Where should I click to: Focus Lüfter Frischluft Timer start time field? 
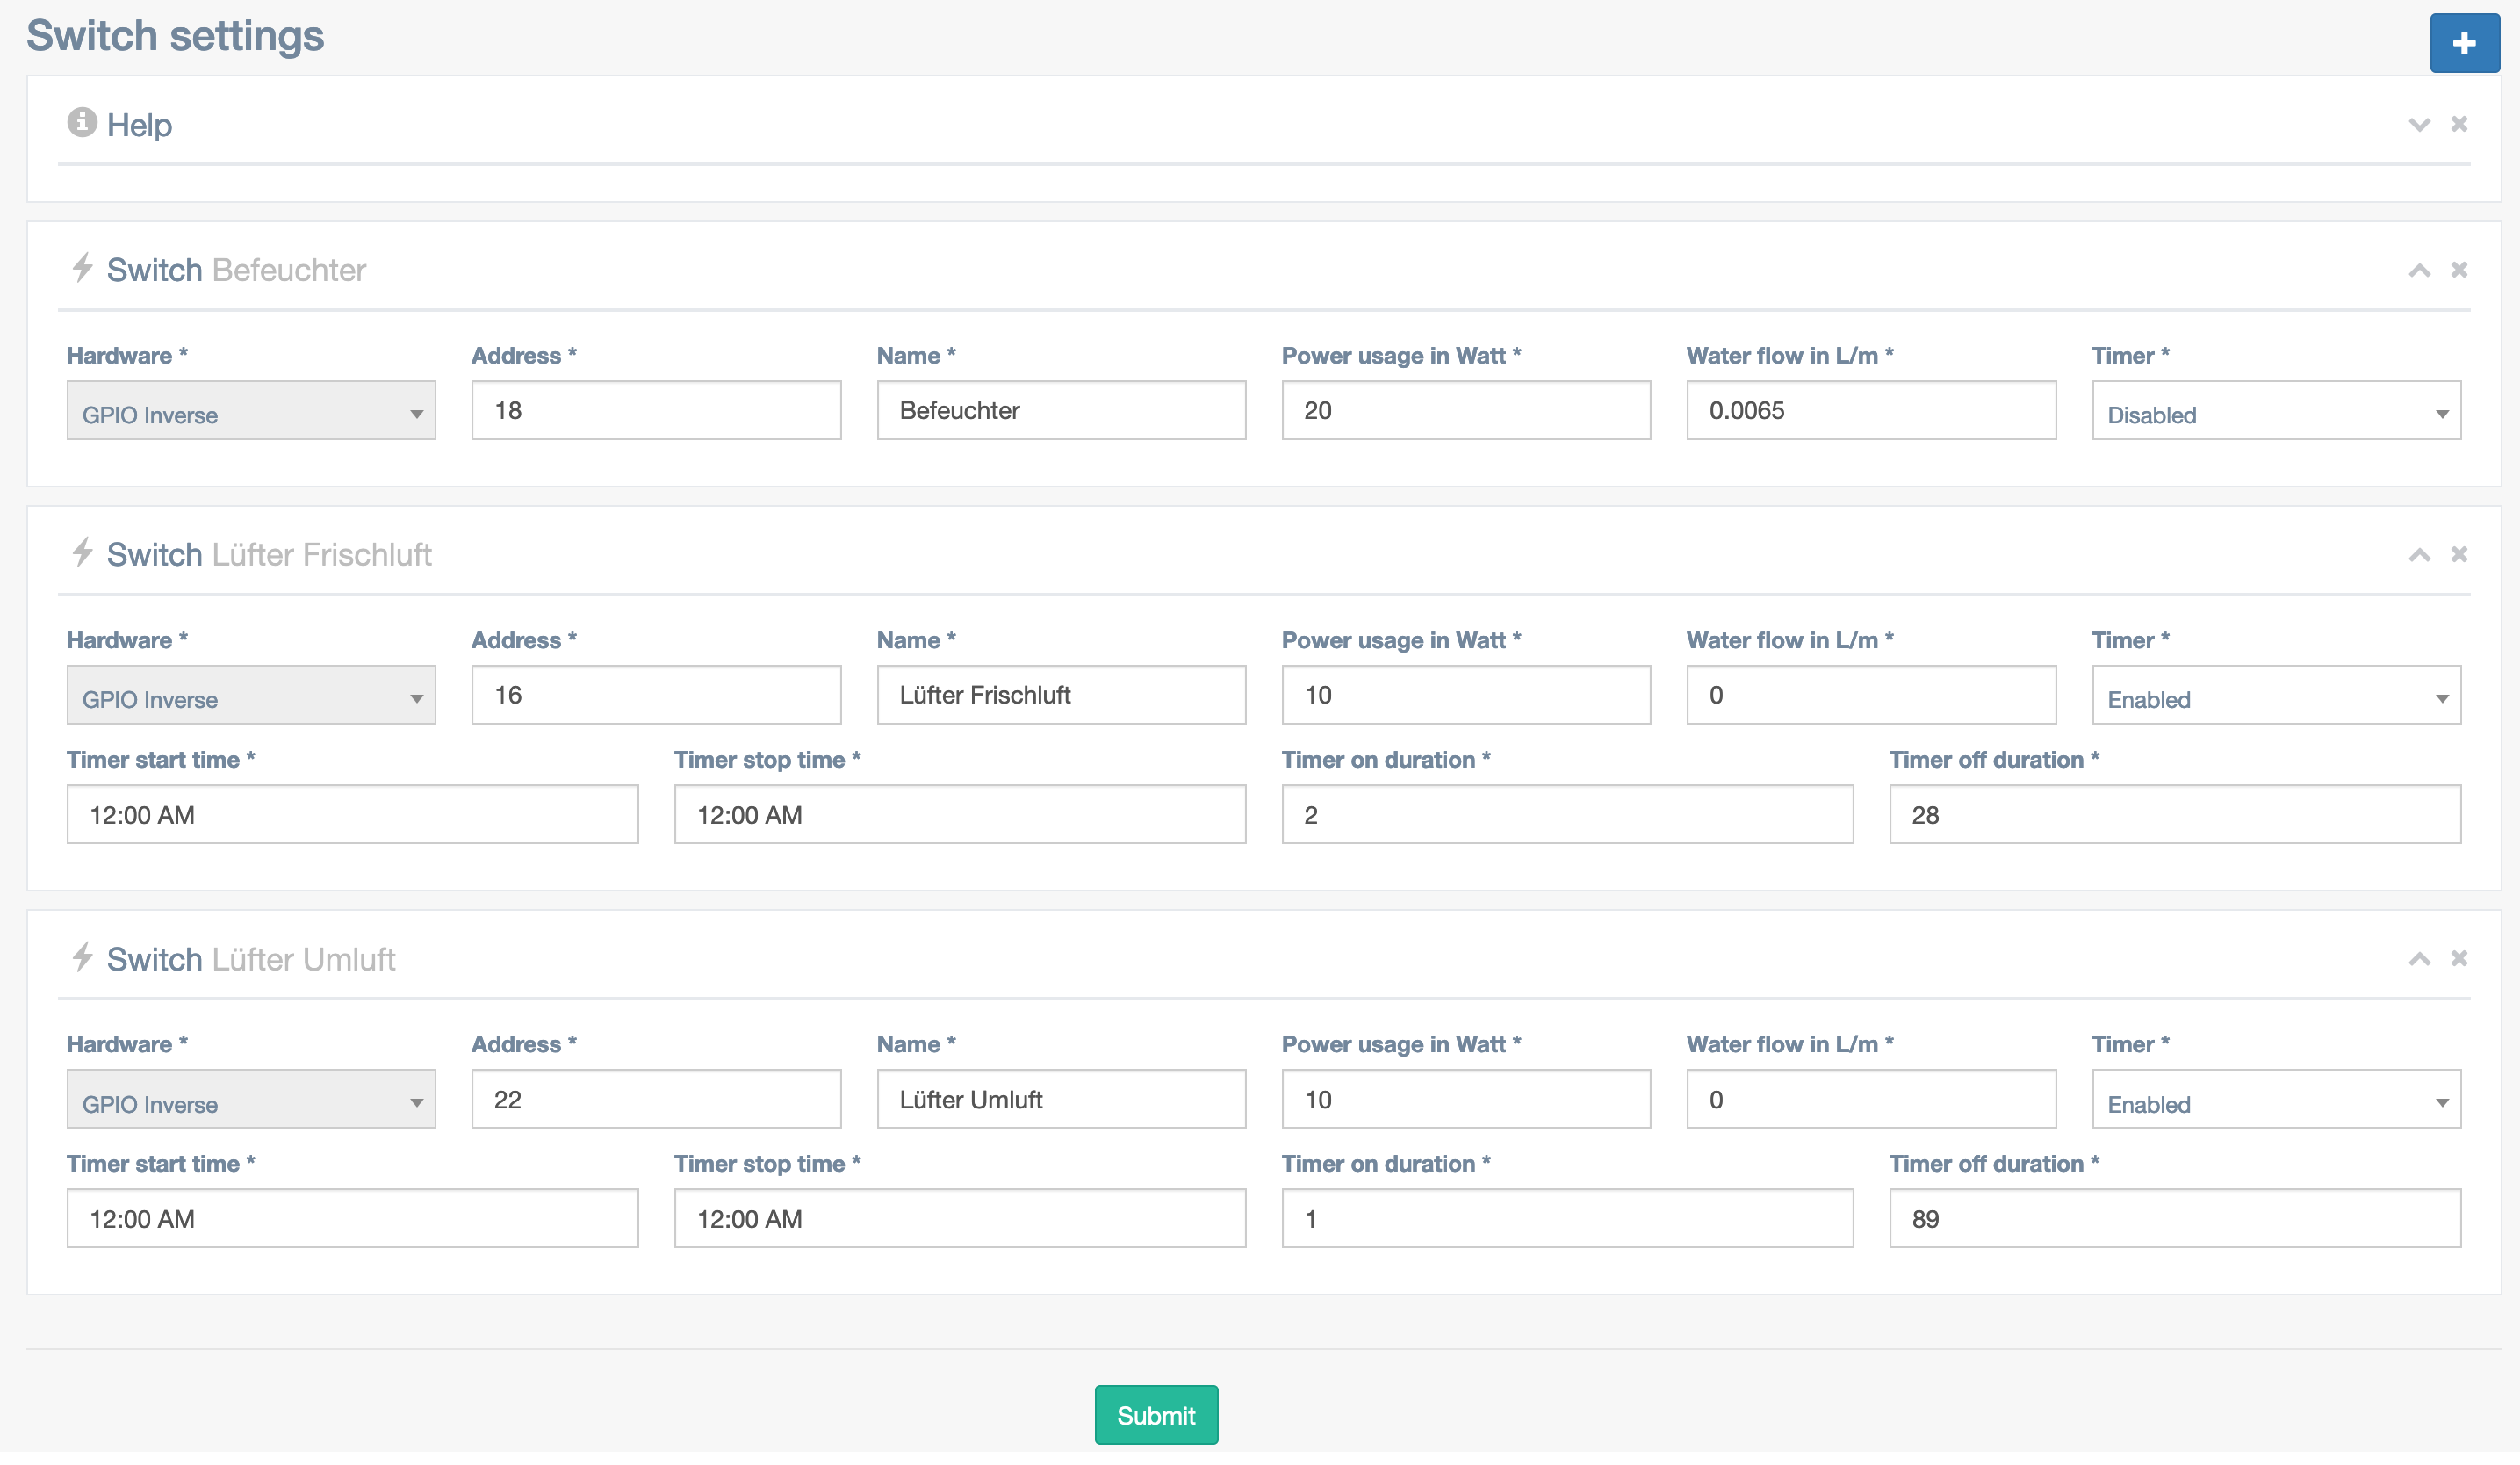pos(352,815)
